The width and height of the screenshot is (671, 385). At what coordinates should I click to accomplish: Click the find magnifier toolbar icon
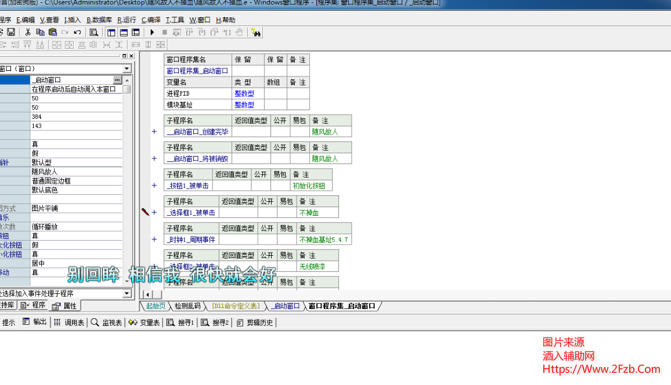pyautogui.click(x=93, y=32)
